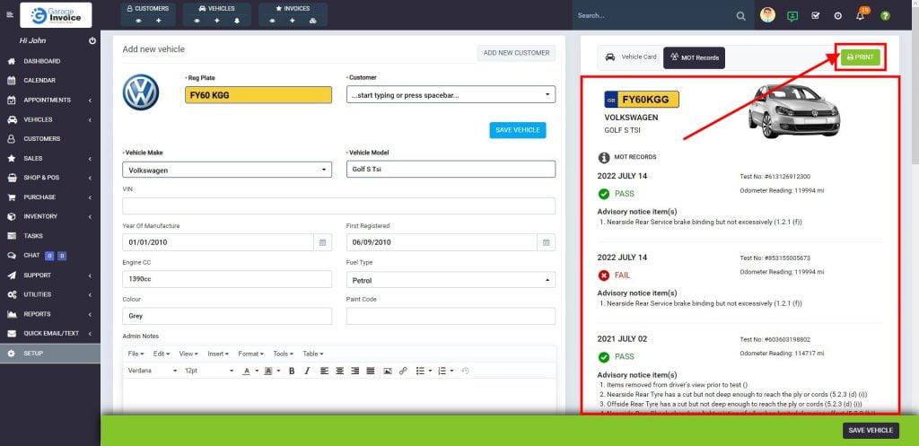Viewport: 919px width, 446px height.
Task: Click the search magnifier icon
Action: (x=741, y=15)
